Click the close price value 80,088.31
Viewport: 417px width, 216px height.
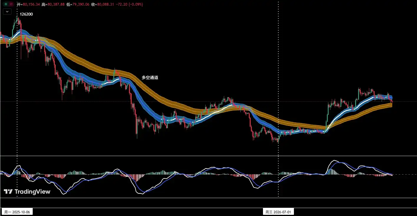pos(106,4)
